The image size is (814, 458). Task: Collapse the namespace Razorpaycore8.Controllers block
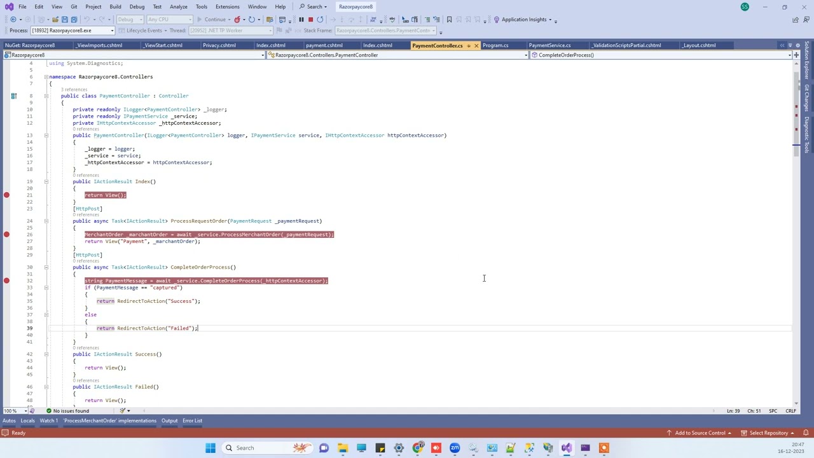pos(46,77)
